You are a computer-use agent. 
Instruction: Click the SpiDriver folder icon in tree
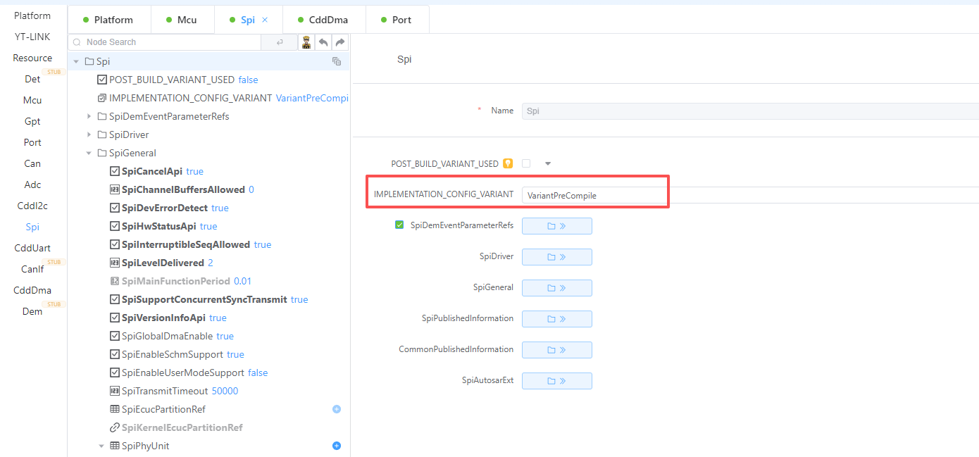[x=102, y=134]
